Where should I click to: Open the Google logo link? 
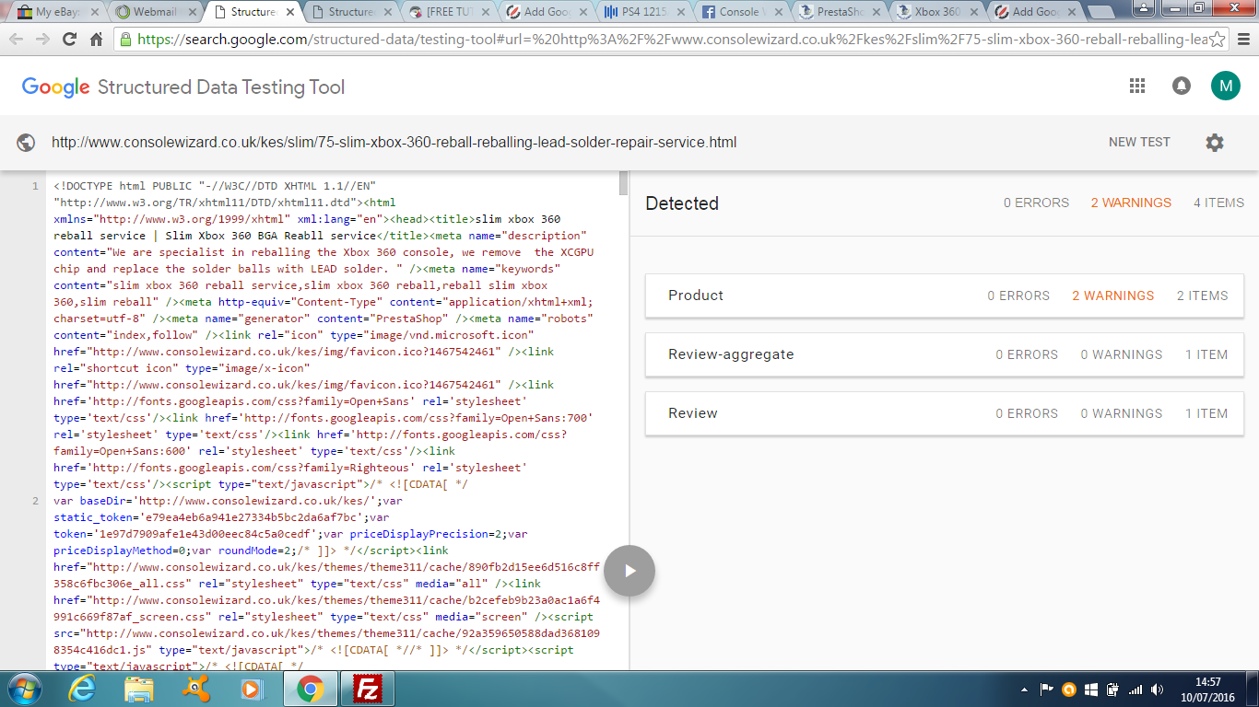pos(56,87)
